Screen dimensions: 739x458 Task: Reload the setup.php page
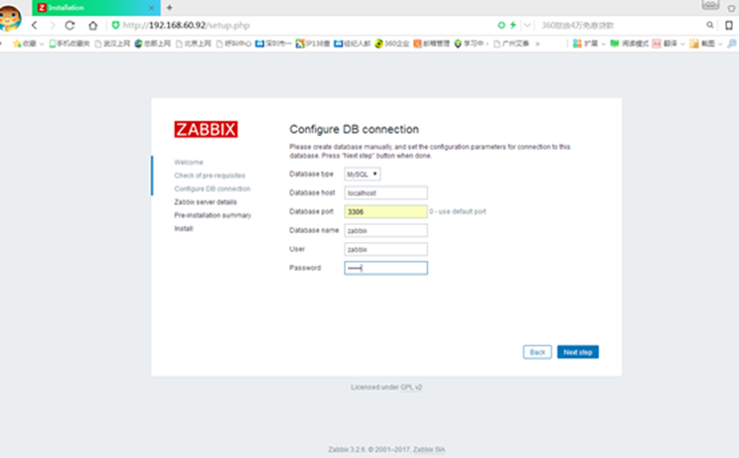(70, 26)
